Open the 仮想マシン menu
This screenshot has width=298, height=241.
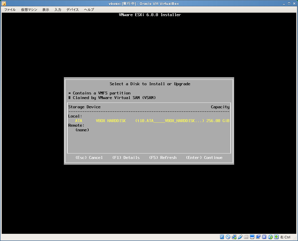point(29,10)
